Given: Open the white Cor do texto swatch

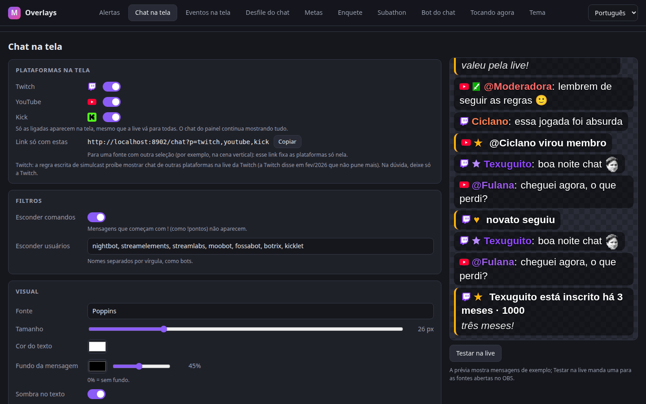Looking at the screenshot, I should [x=97, y=347].
